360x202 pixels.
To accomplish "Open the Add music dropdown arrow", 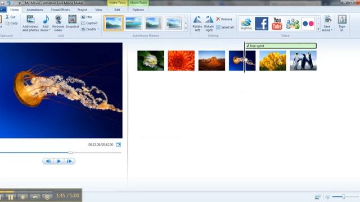I will 50,30.
